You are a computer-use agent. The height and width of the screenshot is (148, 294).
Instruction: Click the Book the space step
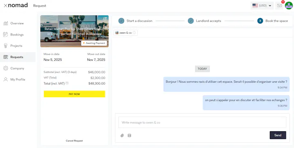(273, 21)
